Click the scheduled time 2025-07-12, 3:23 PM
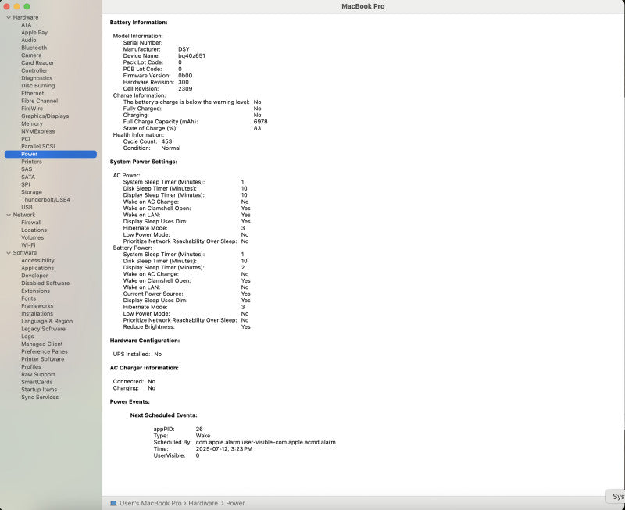The width and height of the screenshot is (625, 510). (224, 448)
